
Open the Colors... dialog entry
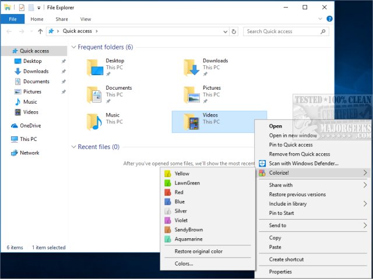(184, 264)
